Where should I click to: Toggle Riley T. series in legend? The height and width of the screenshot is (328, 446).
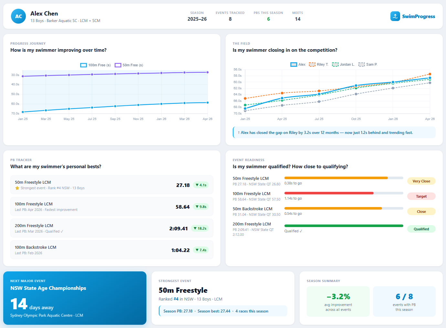tap(319, 64)
